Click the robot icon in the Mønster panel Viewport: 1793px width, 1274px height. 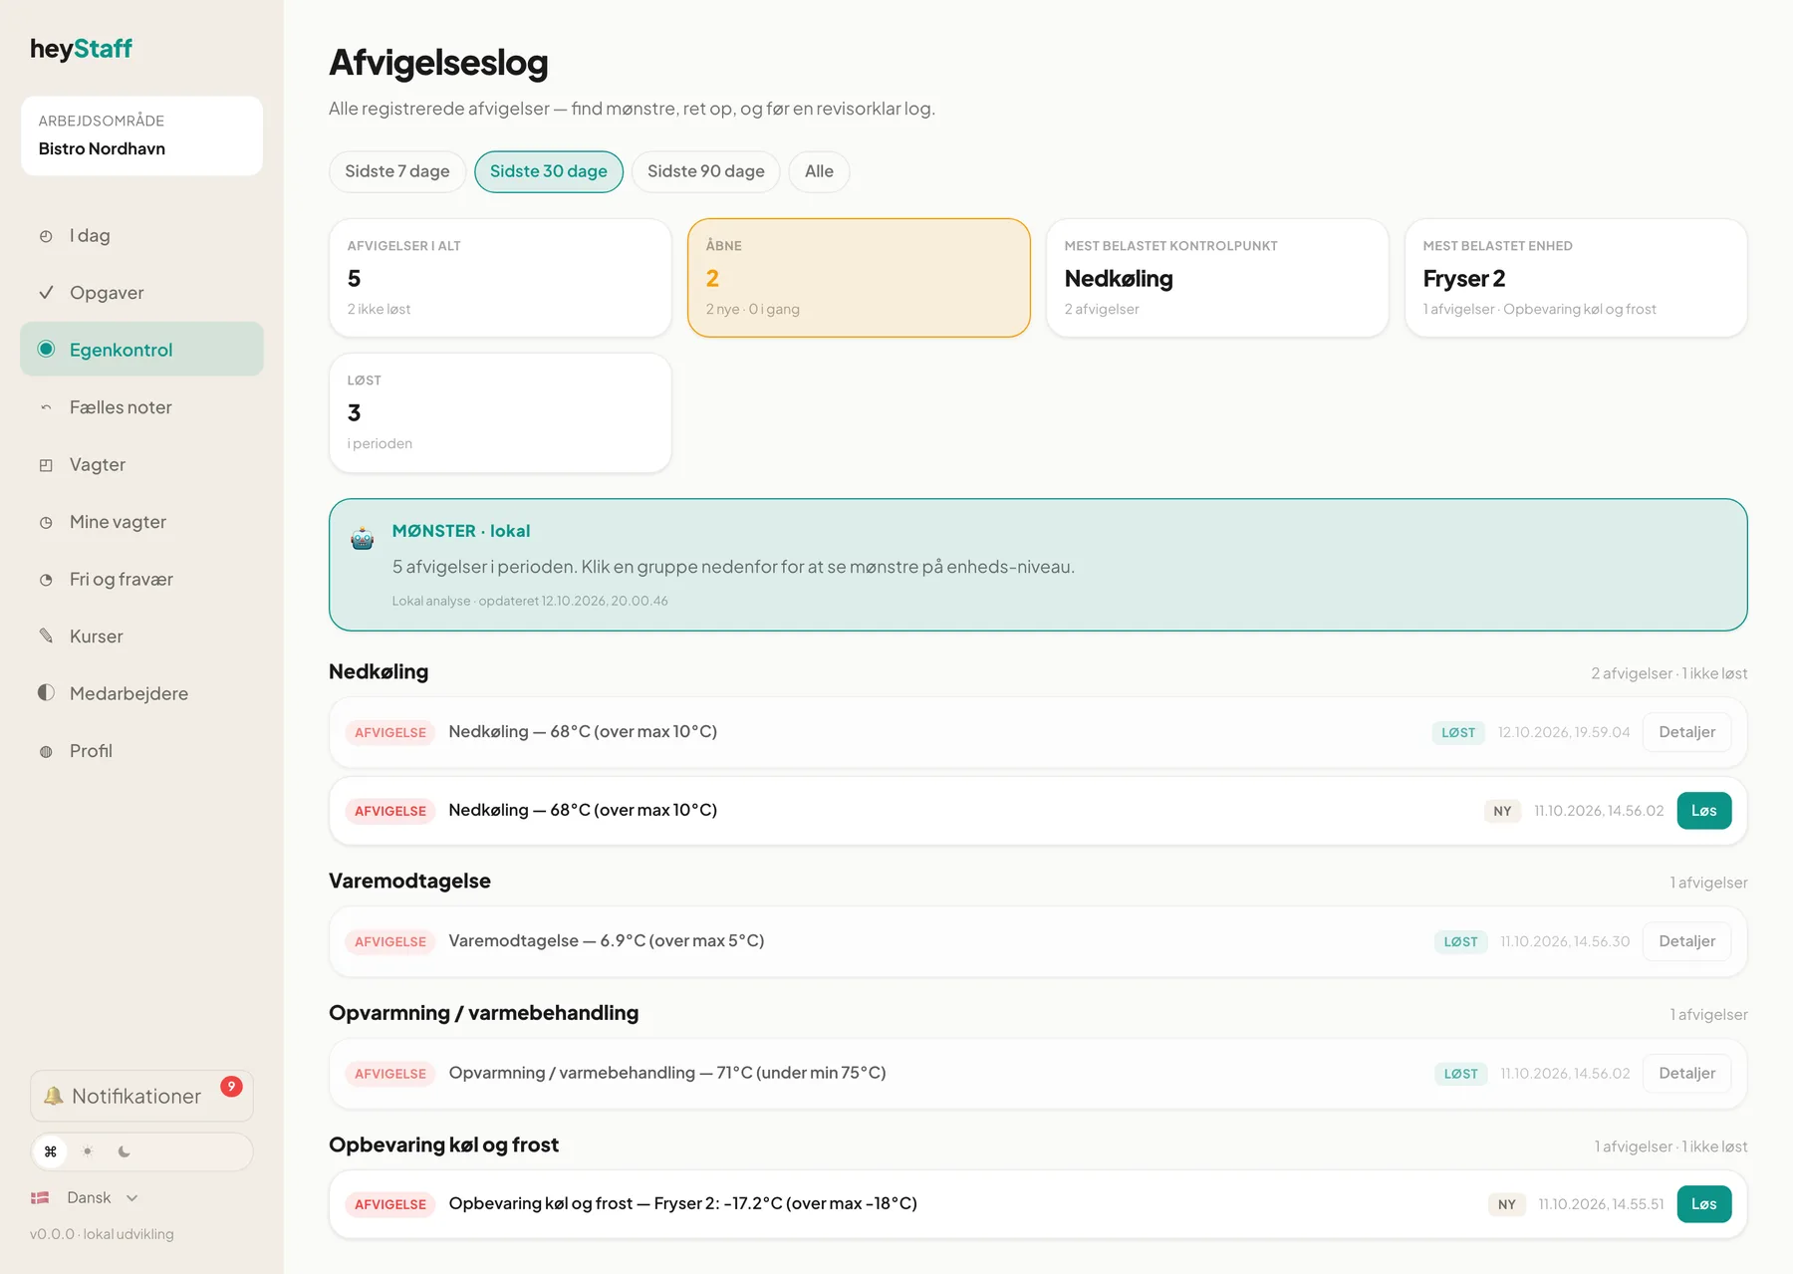coord(362,539)
